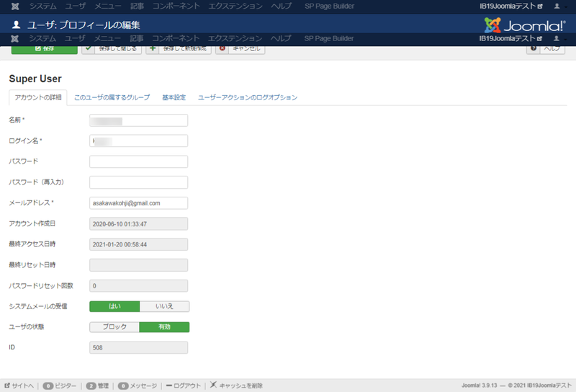Open ヘルプ menu above the page title
The height and width of the screenshot is (392, 576).
(x=282, y=6)
